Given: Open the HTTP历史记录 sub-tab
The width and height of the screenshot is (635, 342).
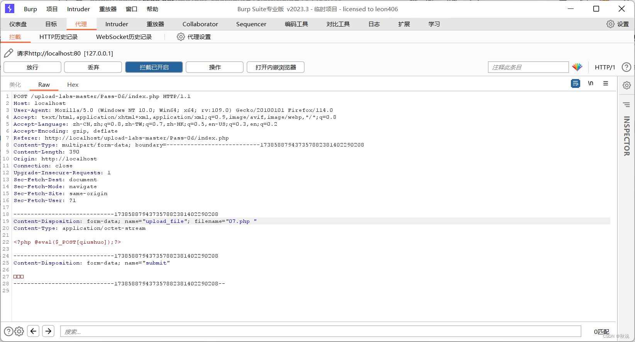Looking at the screenshot, I should click(x=59, y=37).
